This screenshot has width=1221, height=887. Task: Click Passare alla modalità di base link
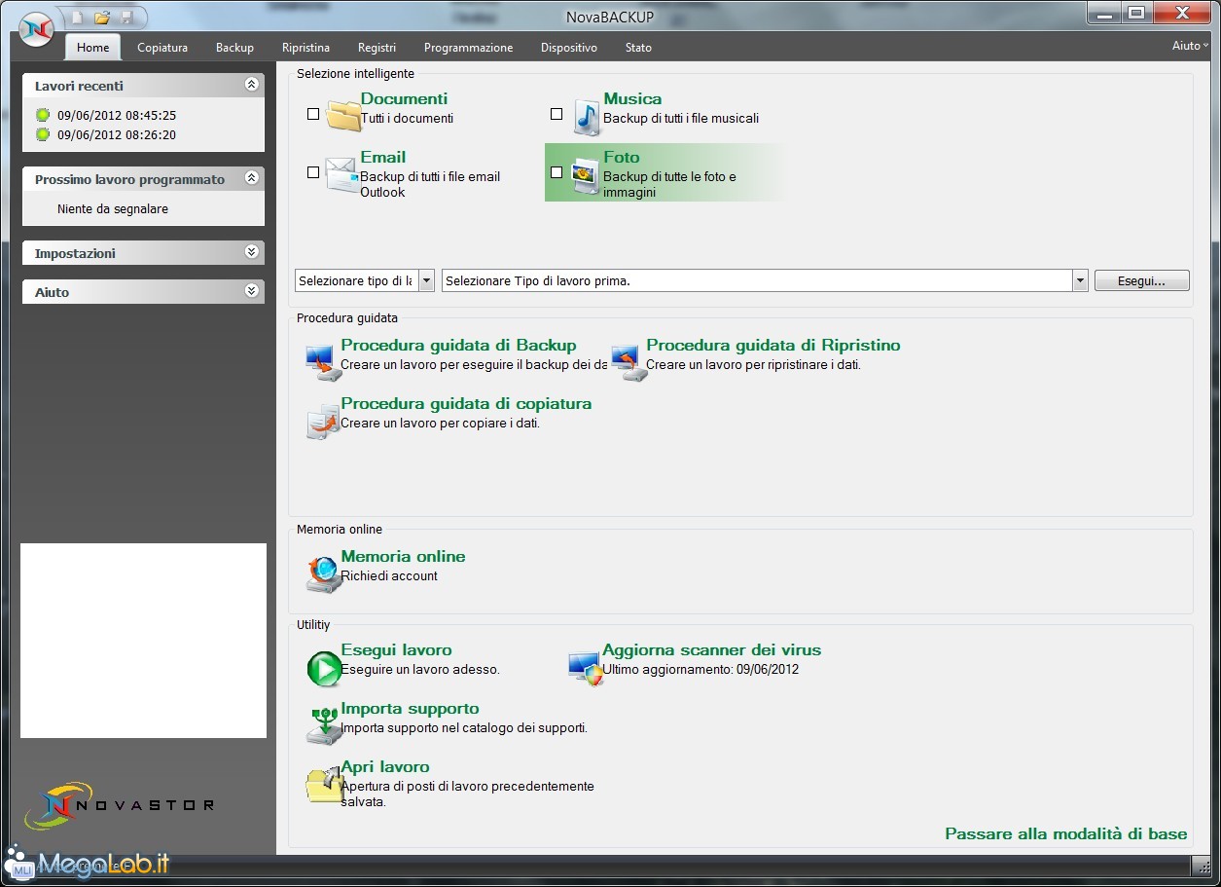1066,833
